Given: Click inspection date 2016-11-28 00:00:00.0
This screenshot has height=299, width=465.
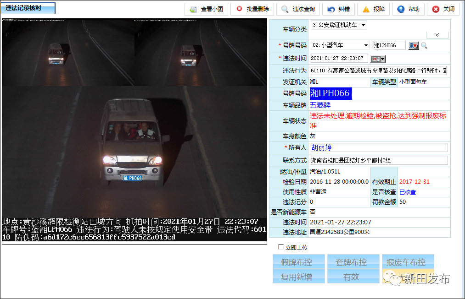Looking at the screenshot, I should 339,182.
